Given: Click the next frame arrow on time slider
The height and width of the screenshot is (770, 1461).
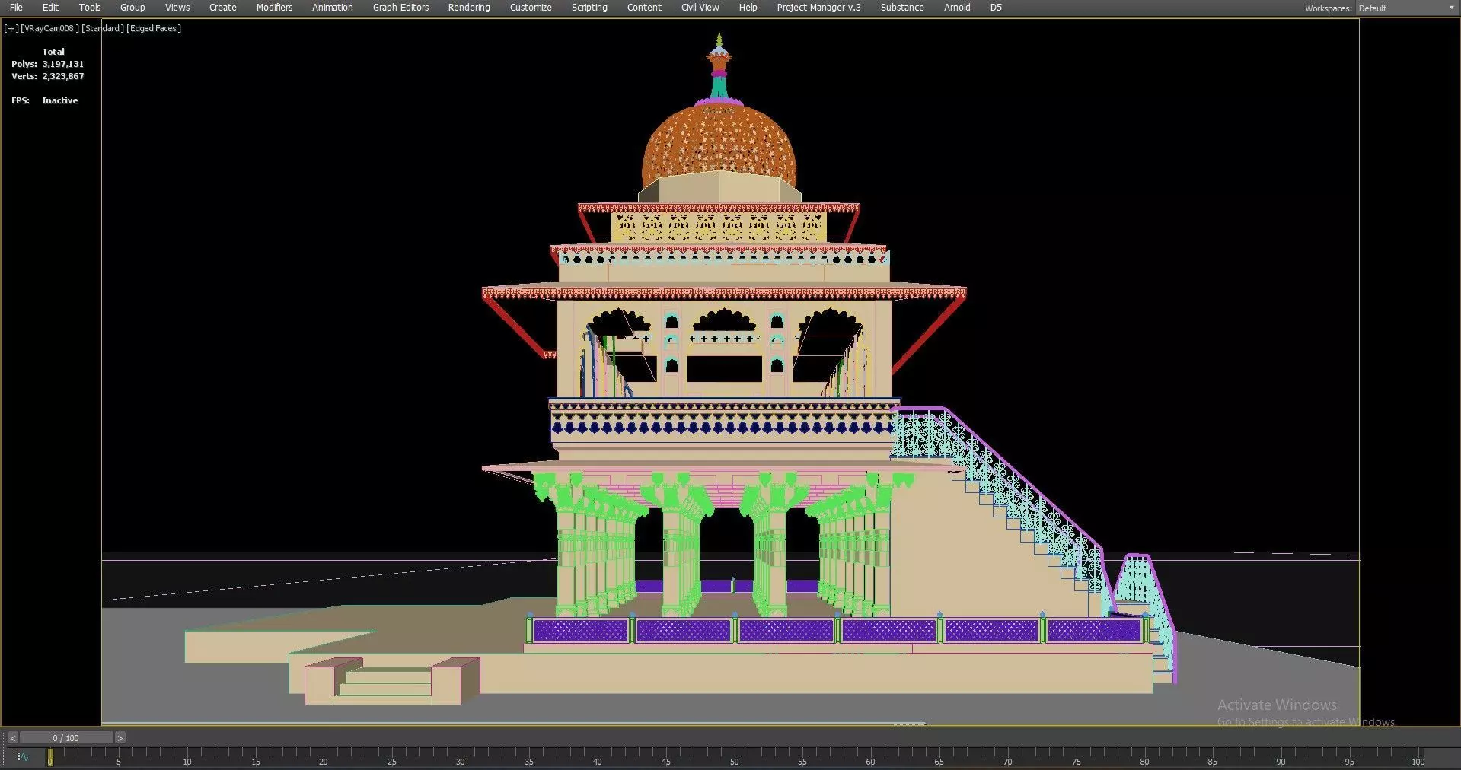Looking at the screenshot, I should [120, 738].
